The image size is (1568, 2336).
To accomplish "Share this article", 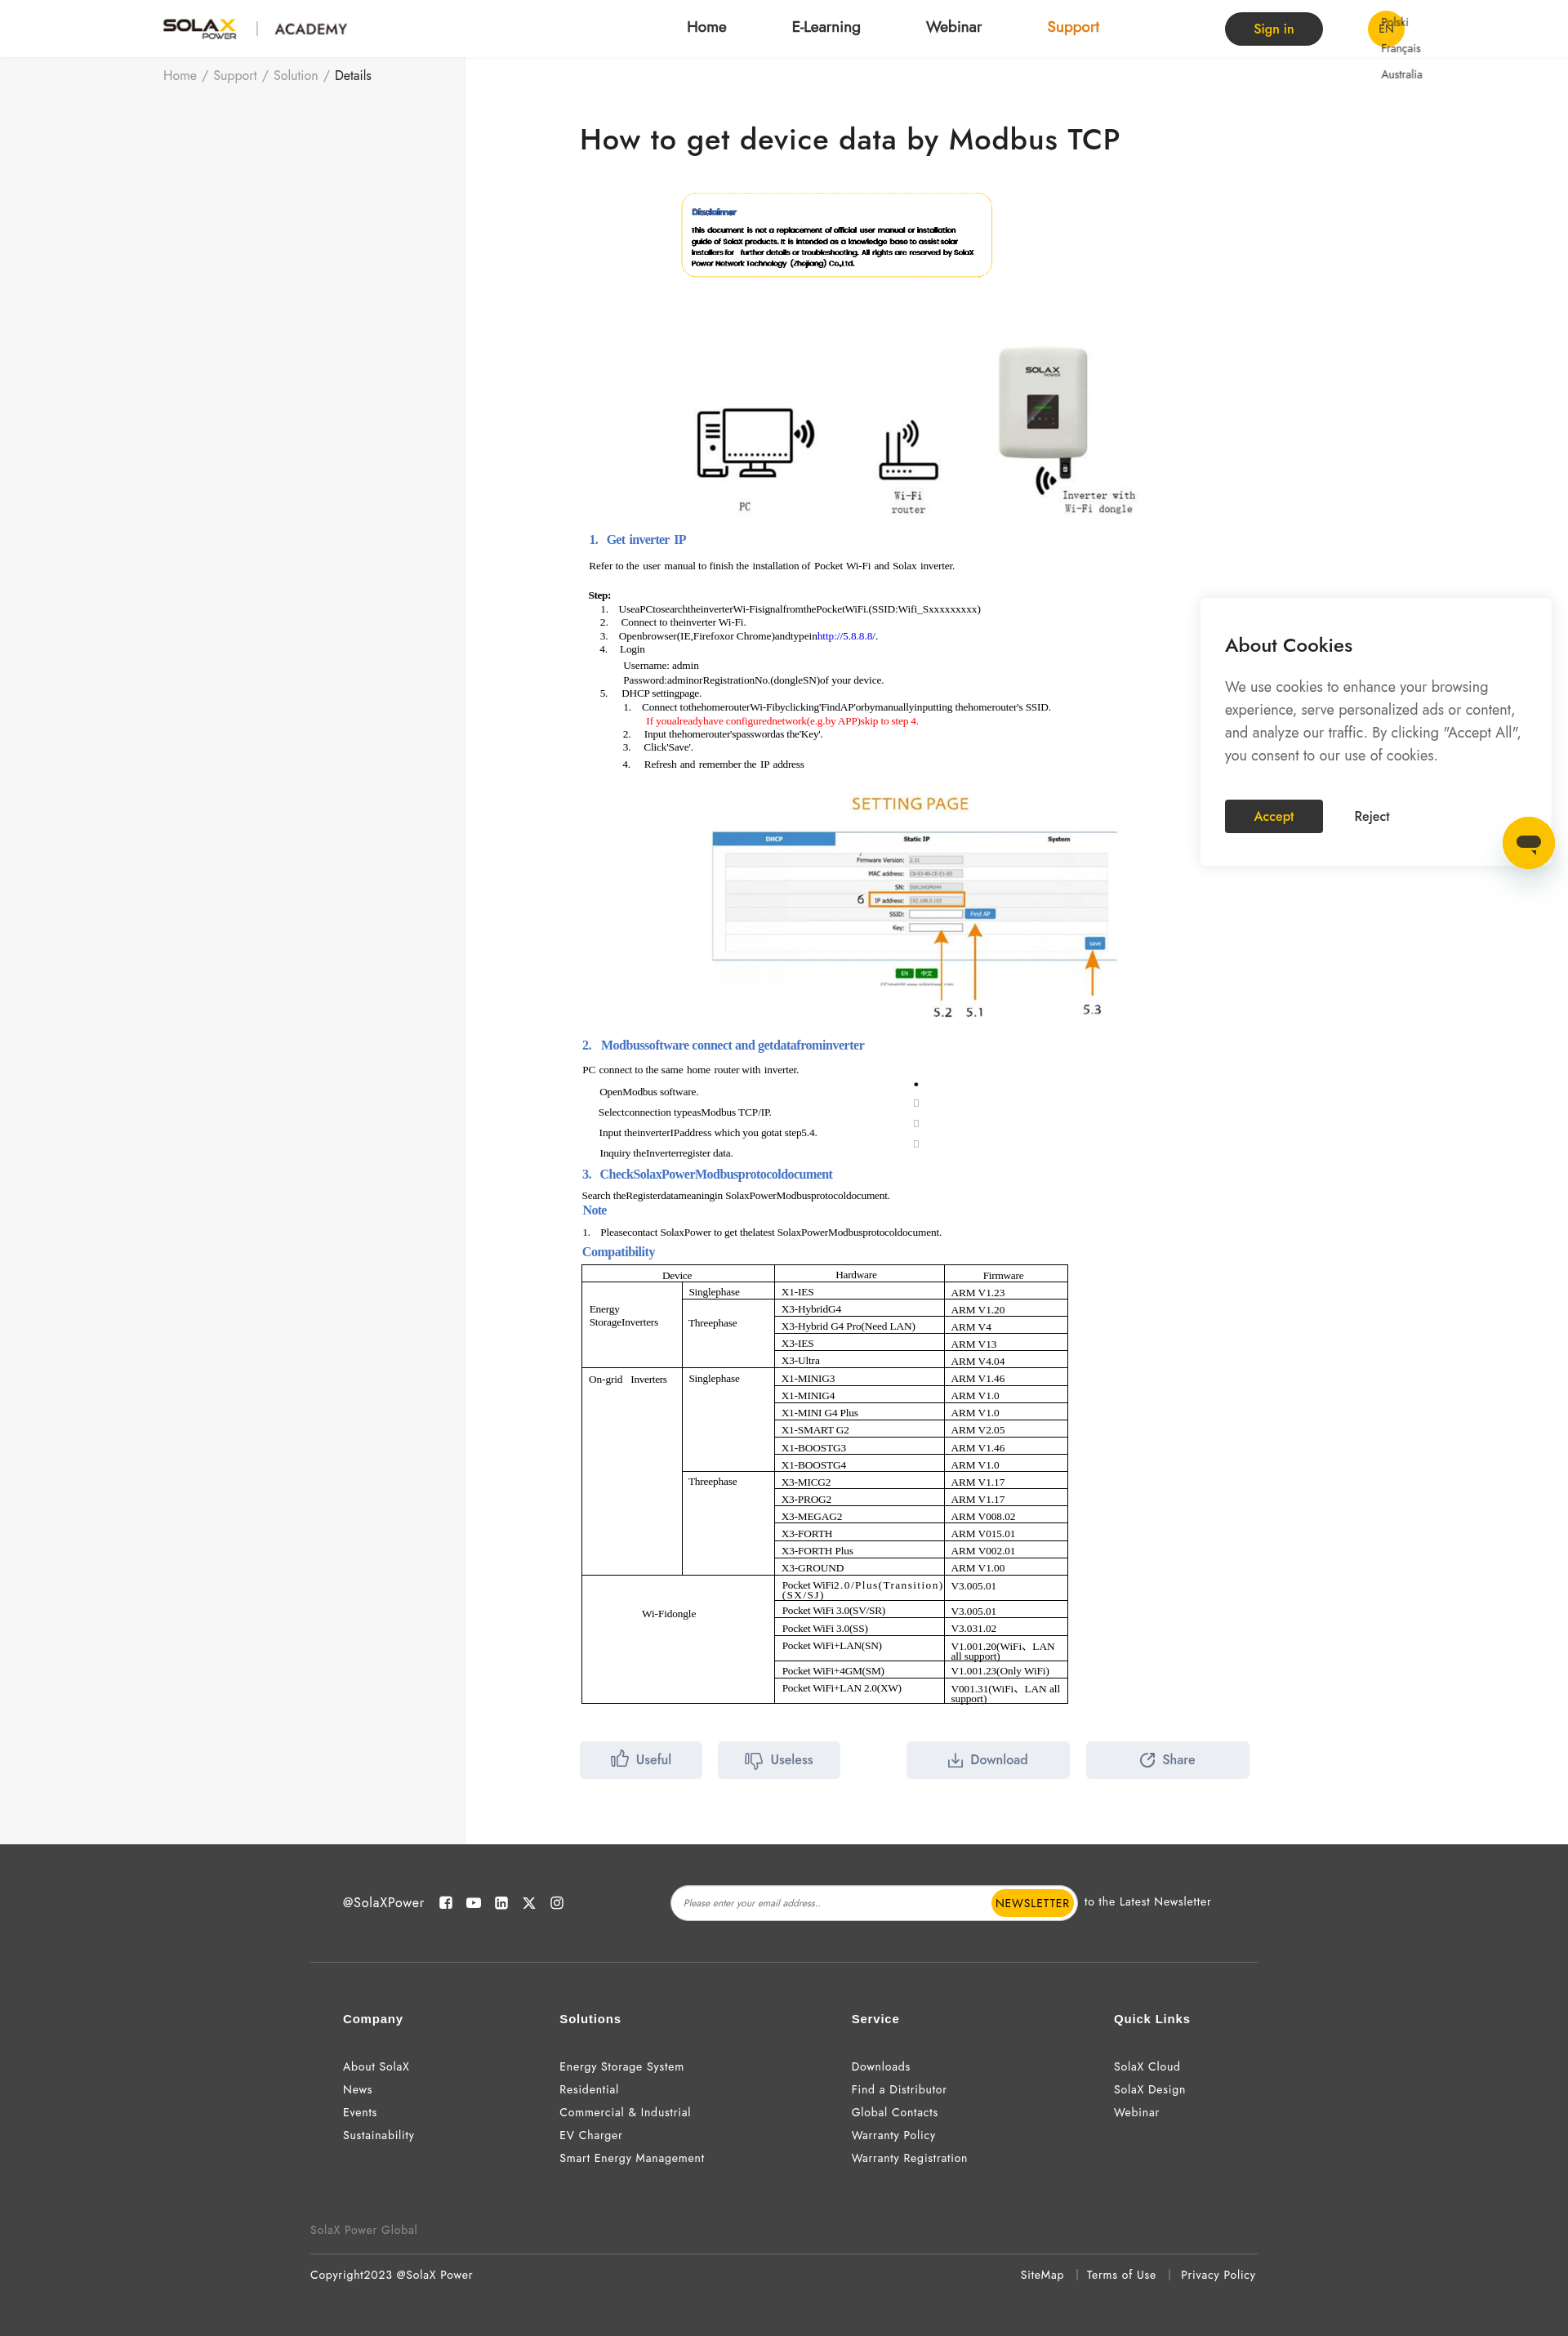I will (1167, 1759).
